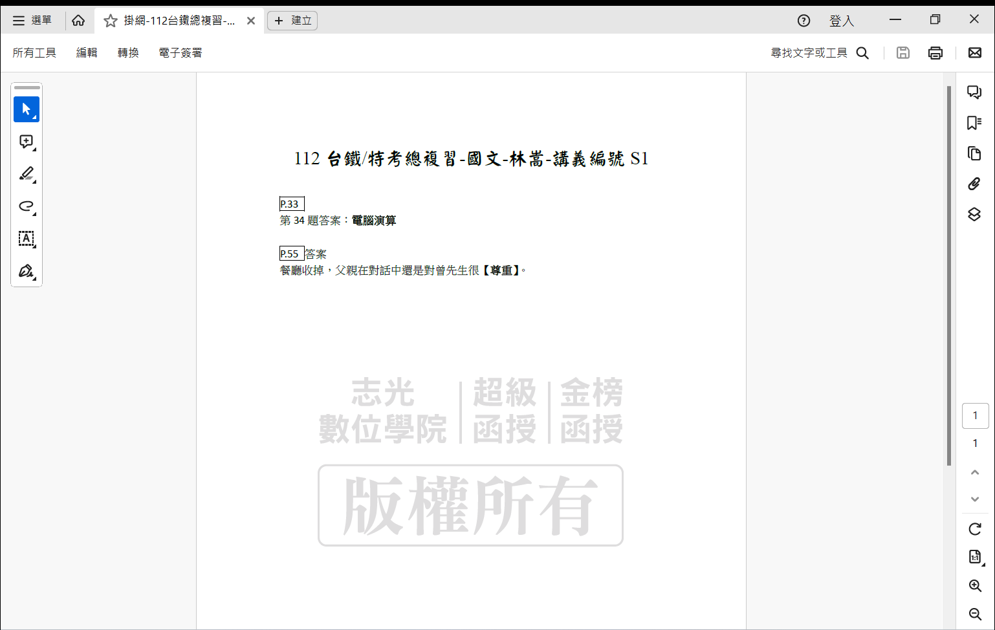Click the quick toolbar drag handle

click(27, 87)
